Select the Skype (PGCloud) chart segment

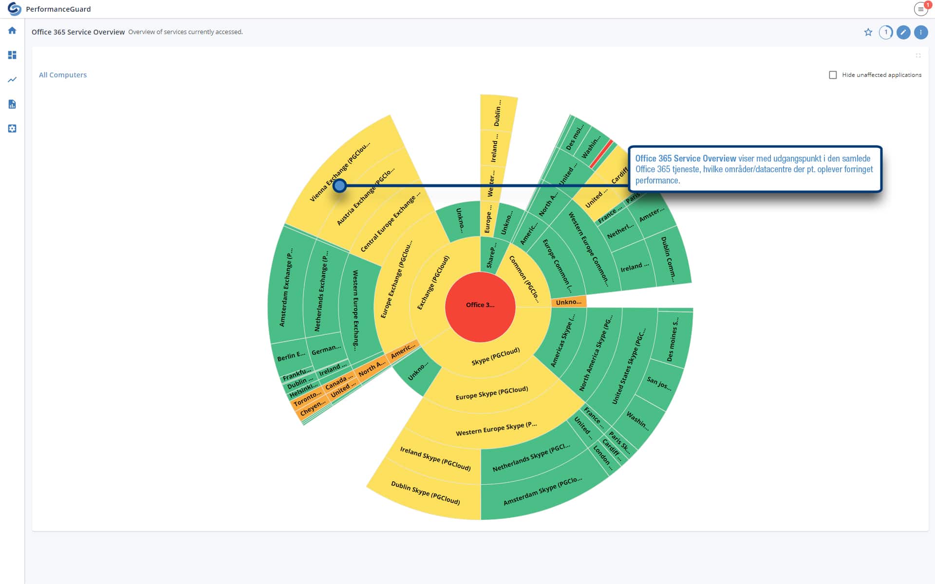pyautogui.click(x=495, y=357)
